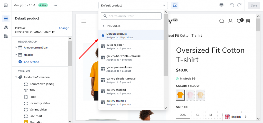Select the pink T-shirt color swatch
This screenshot has width=263, height=123.
(x=190, y=95)
